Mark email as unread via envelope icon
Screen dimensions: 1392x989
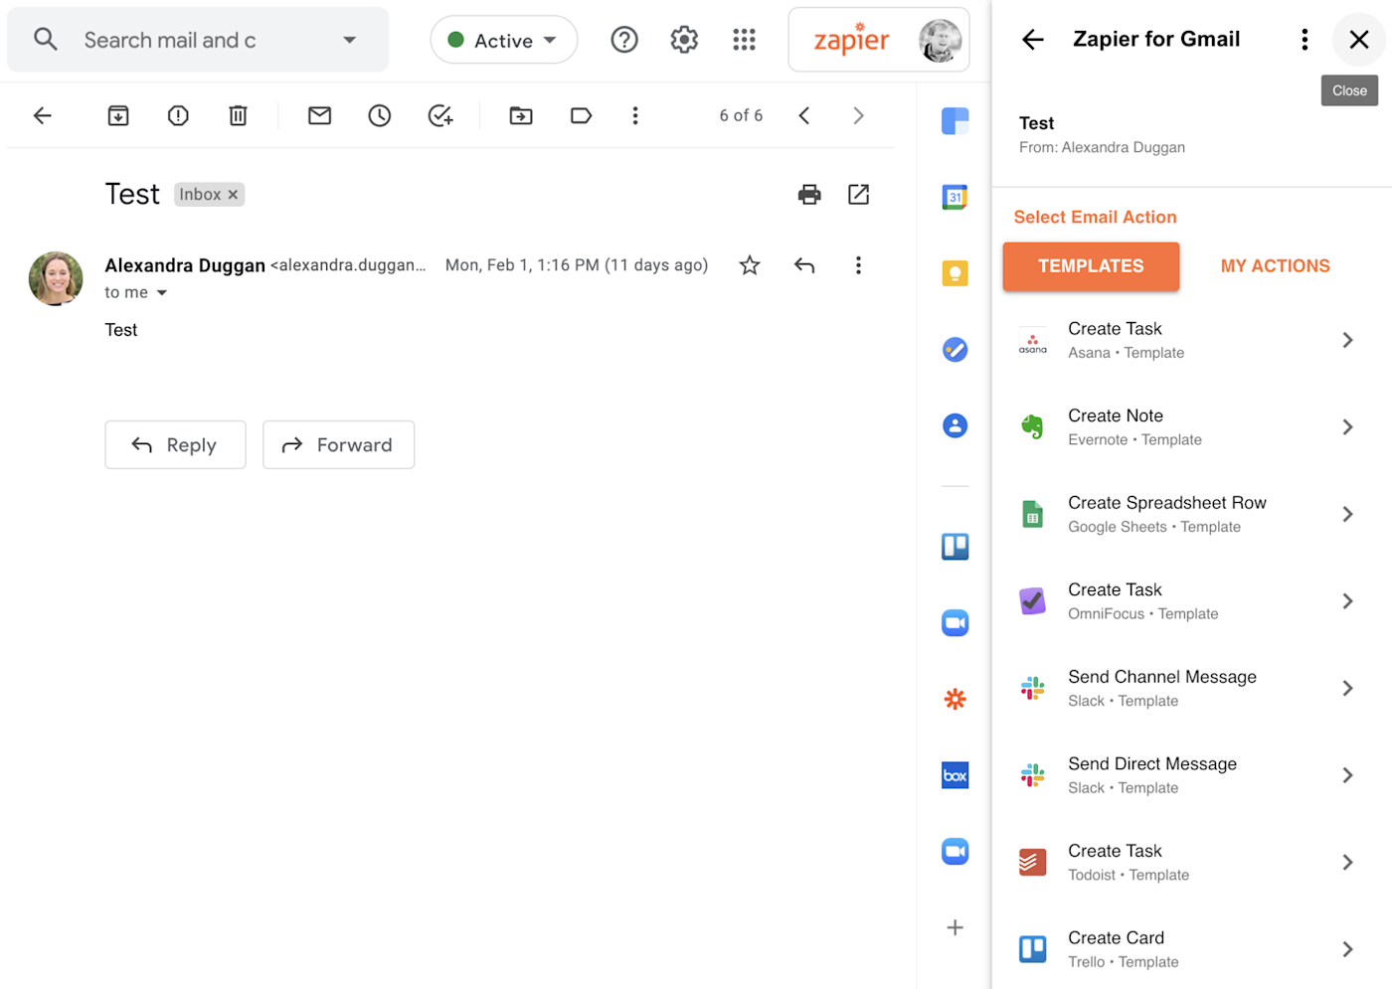319,115
